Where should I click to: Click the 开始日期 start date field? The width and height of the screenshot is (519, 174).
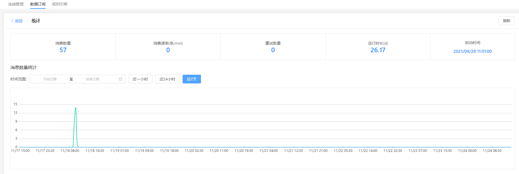point(50,79)
